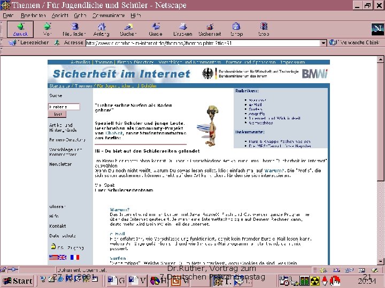Open the Datei menu

pyautogui.click(x=8, y=15)
